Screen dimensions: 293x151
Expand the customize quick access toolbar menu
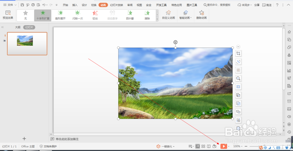[x=57, y=5]
